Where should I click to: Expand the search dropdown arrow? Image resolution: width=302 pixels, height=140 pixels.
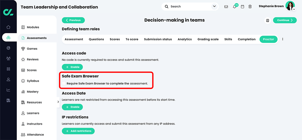[214, 6]
